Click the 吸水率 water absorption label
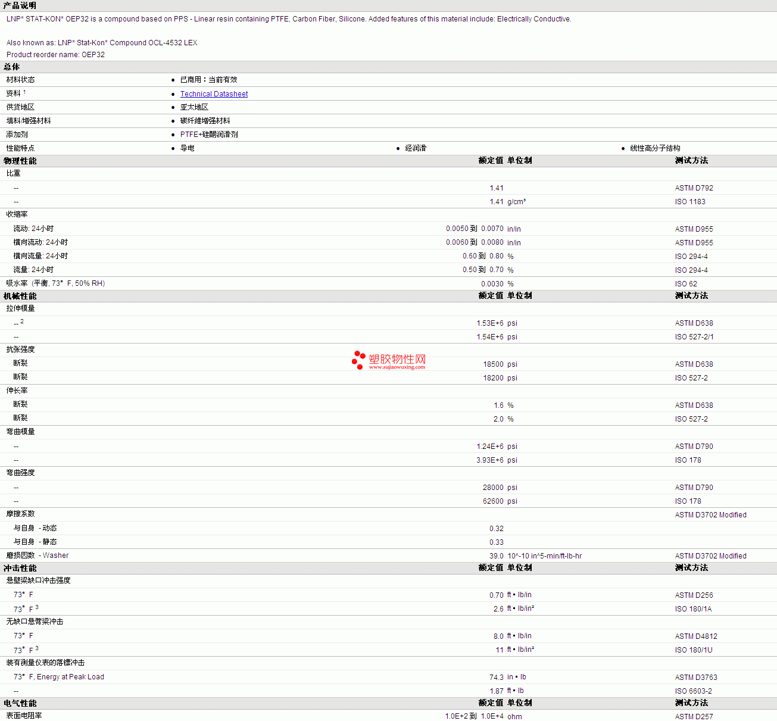This screenshot has height=721, width=777. 55,283
